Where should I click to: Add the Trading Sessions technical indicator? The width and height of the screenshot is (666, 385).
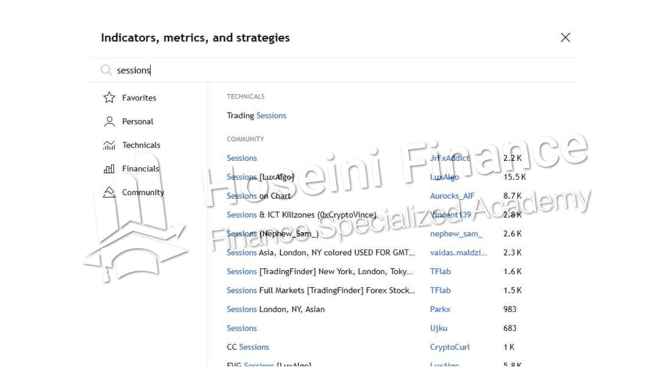pos(256,116)
